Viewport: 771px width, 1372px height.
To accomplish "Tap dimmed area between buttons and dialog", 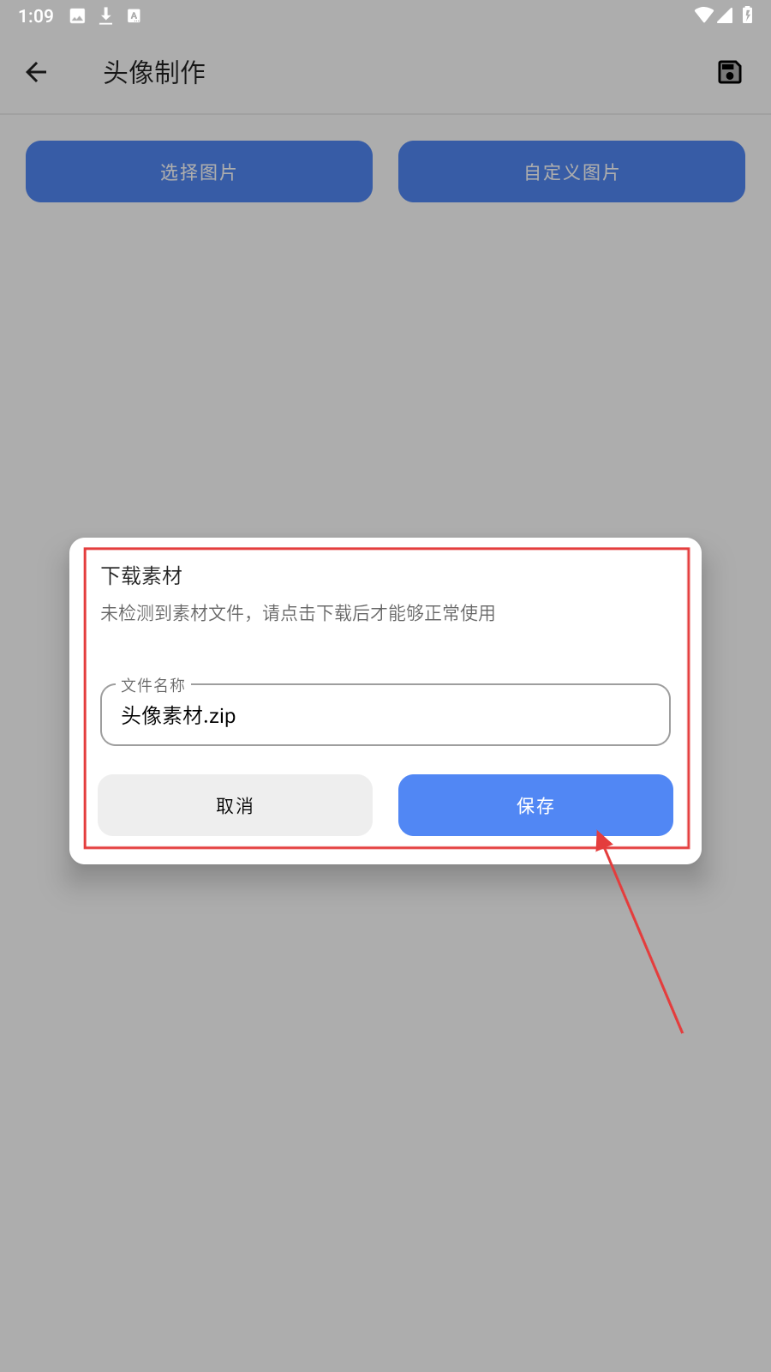I will click(x=385, y=369).
